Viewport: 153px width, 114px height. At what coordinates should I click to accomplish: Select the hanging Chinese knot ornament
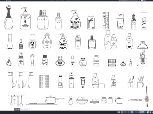pos(147,97)
